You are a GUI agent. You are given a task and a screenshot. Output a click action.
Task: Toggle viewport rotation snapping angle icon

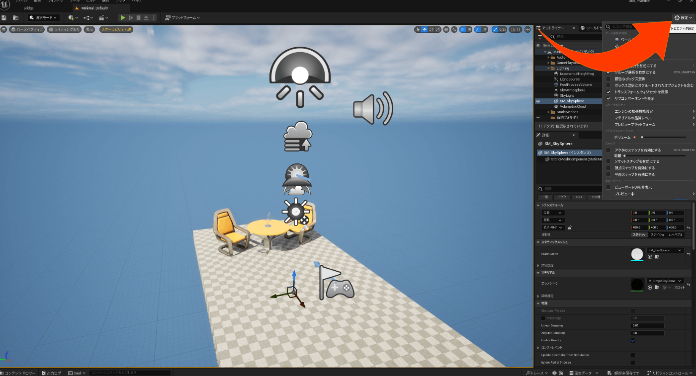[478, 29]
